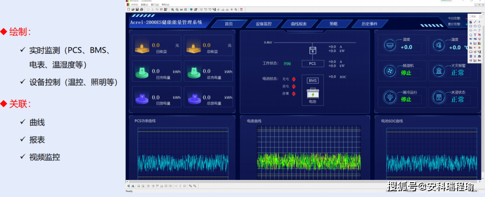Open the 窗口 menu
The height and width of the screenshot is (197, 485).
[155, 4]
